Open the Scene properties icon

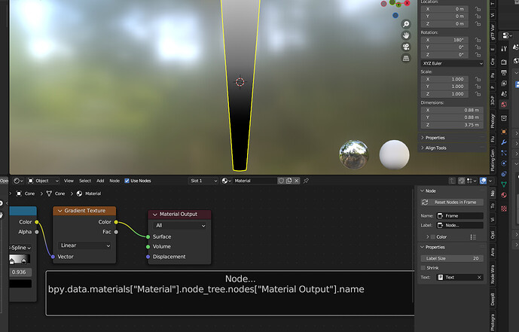[x=504, y=94]
